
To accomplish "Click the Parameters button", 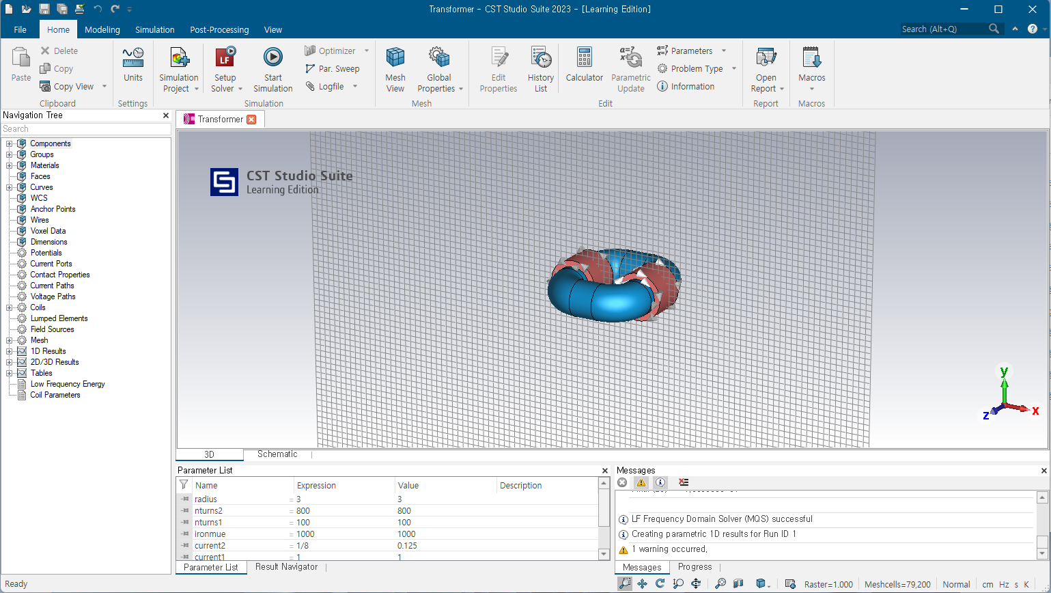I will coord(685,51).
